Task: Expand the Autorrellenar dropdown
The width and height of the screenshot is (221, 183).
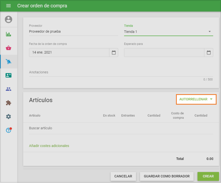Action: pos(196,99)
